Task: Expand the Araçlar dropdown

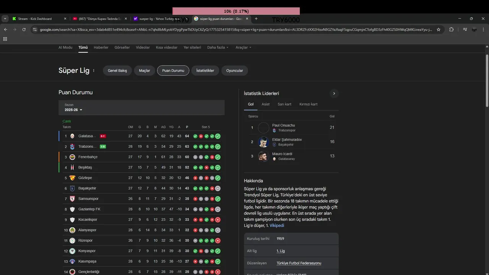Action: point(243,47)
